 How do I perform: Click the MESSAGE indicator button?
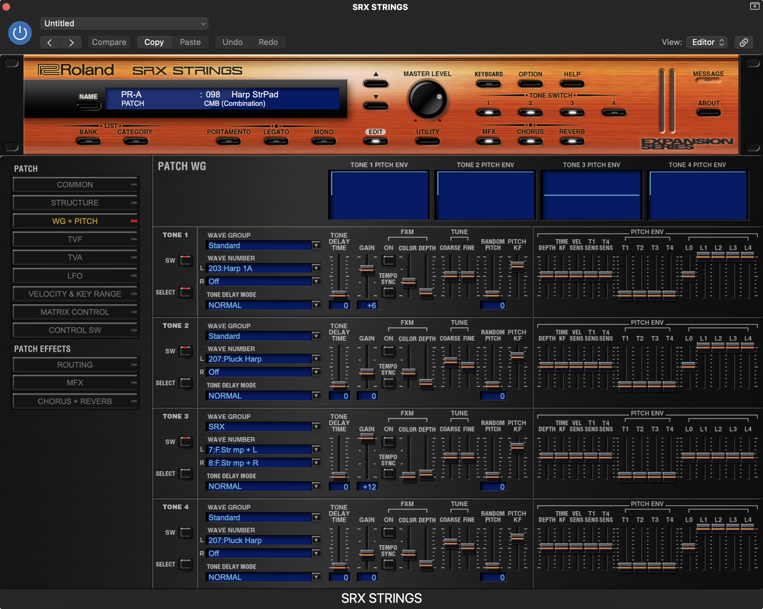click(708, 81)
